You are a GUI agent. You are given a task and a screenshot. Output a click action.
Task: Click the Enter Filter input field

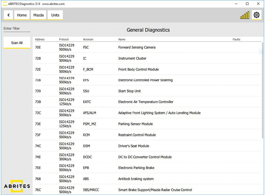click(17, 29)
